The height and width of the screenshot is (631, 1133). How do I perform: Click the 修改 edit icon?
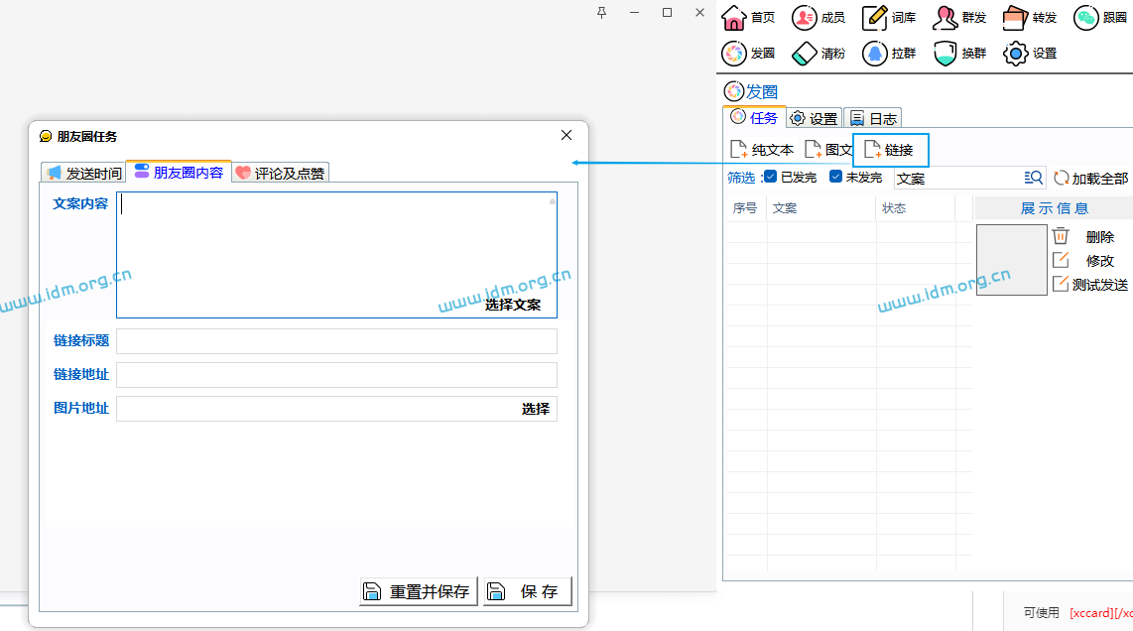click(x=1060, y=260)
